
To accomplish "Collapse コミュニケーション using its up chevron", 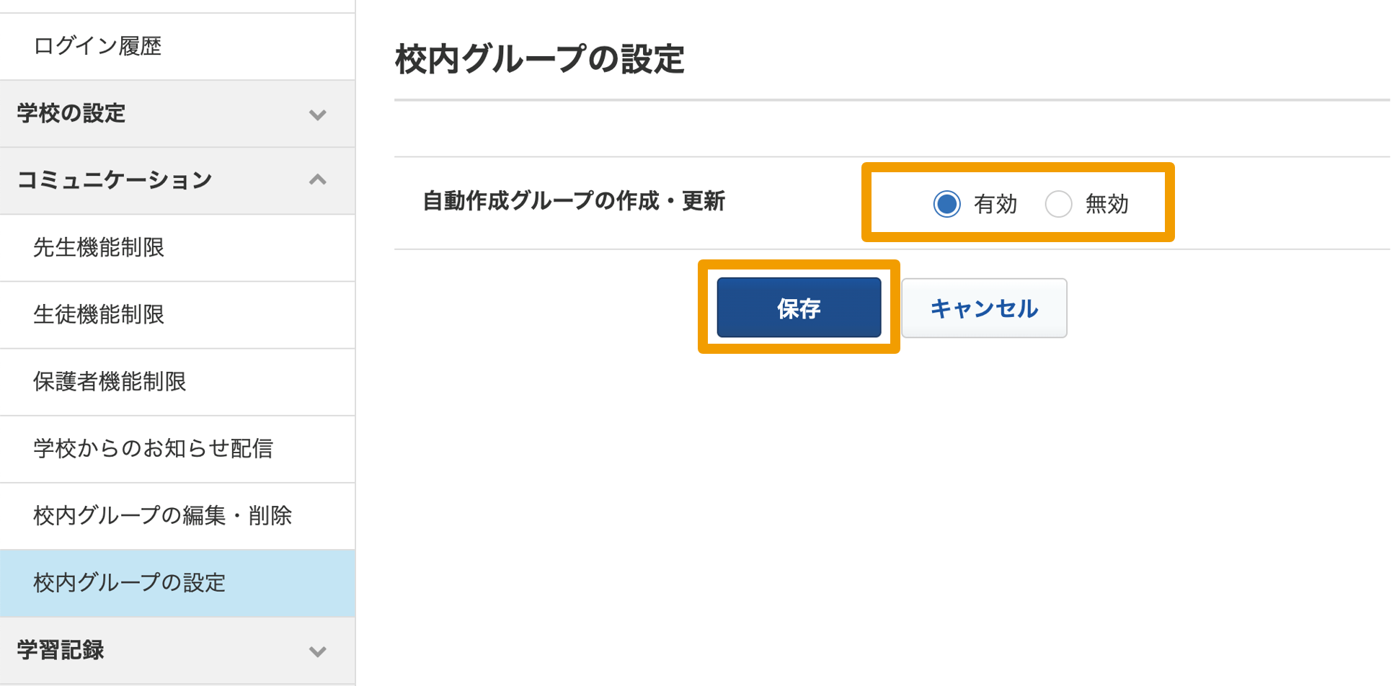I will (318, 180).
